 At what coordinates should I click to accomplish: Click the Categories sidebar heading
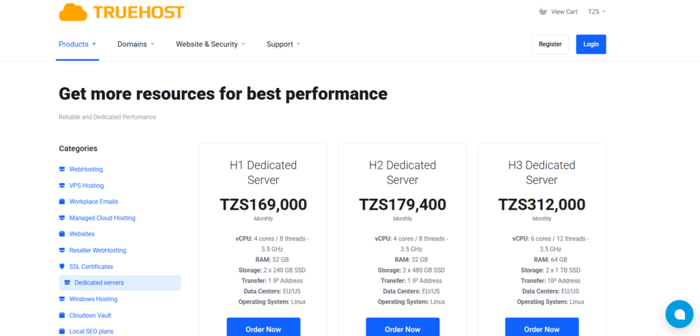point(78,148)
